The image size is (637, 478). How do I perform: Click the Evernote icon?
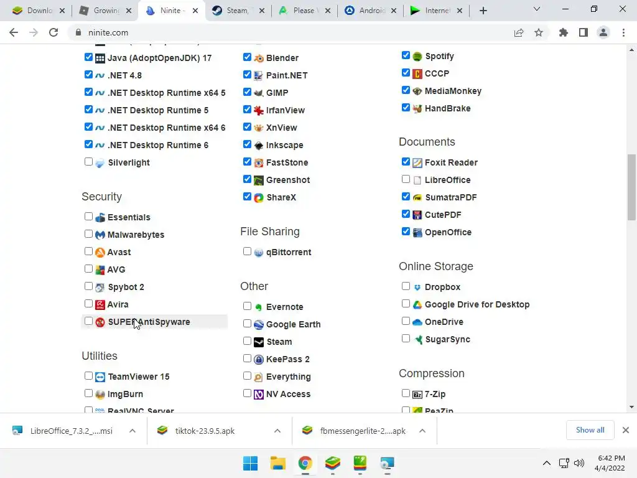[x=259, y=307]
